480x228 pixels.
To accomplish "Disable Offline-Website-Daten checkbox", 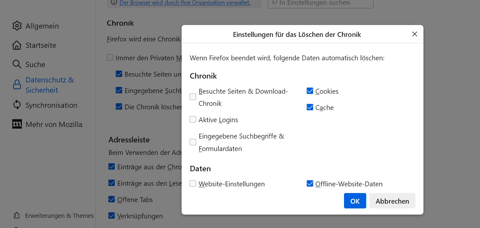I will [310, 184].
